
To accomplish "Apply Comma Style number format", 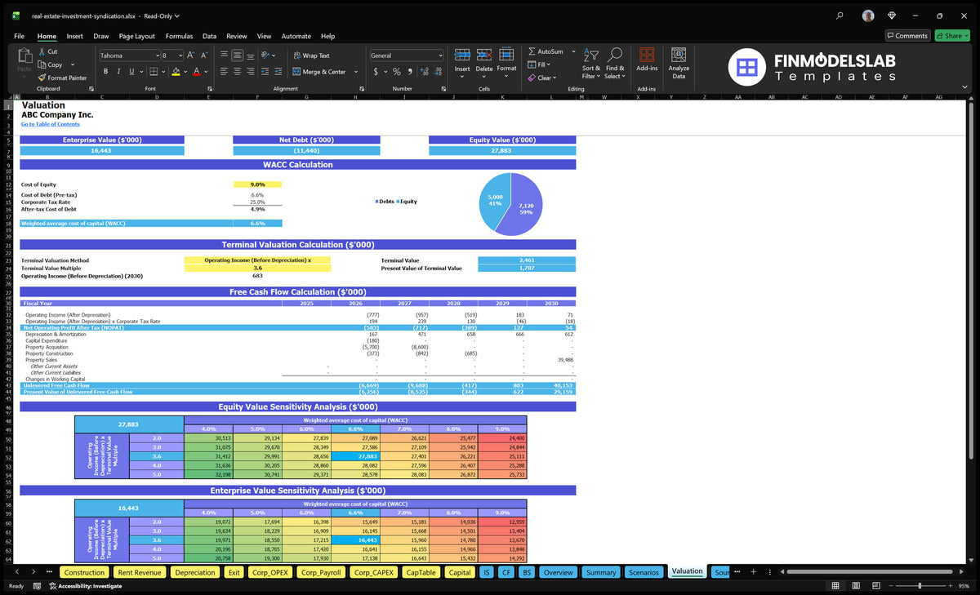I will (410, 72).
